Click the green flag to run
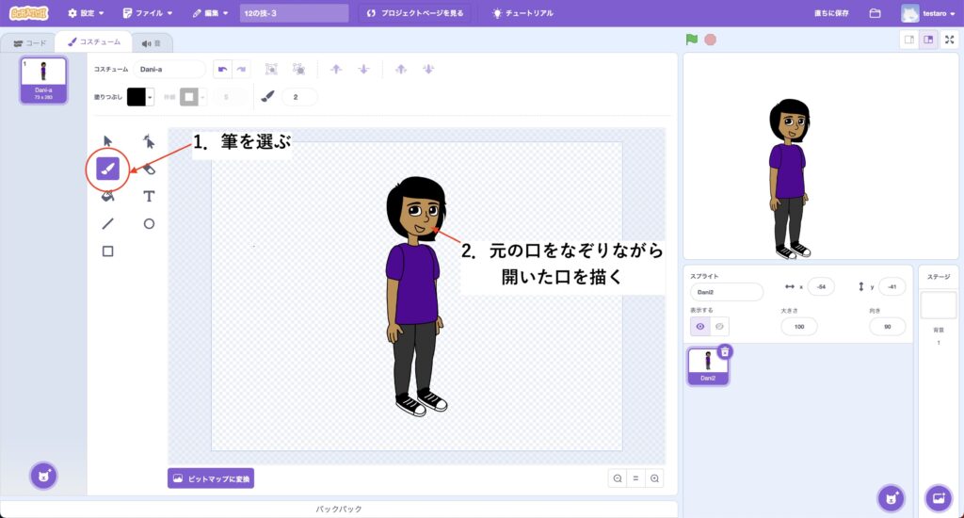The width and height of the screenshot is (964, 518). pyautogui.click(x=692, y=40)
